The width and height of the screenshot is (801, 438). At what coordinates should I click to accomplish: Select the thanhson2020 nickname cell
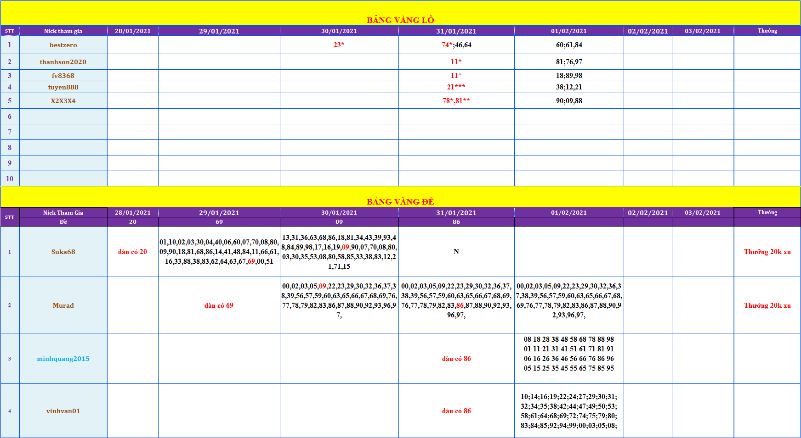click(63, 62)
